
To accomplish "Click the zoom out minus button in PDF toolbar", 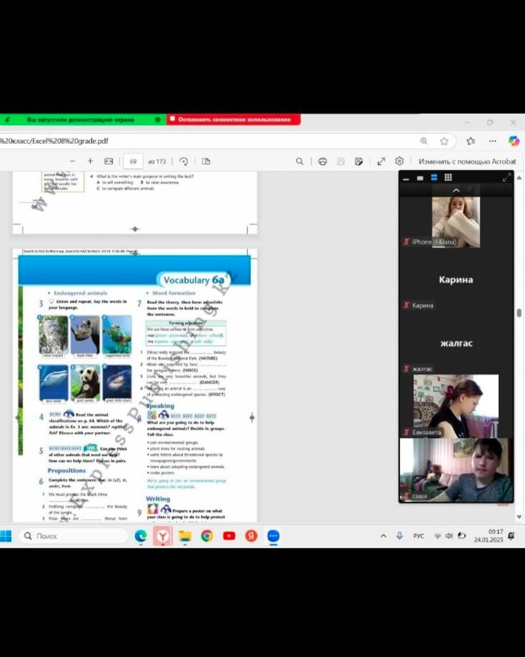I will click(72, 162).
